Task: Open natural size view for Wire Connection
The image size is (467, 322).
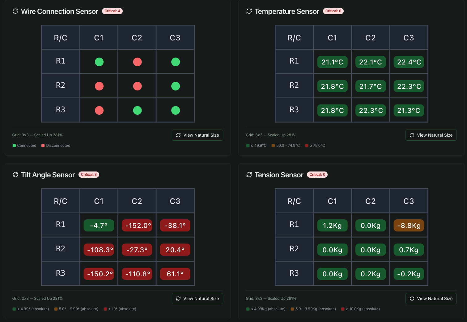Action: (x=197, y=135)
